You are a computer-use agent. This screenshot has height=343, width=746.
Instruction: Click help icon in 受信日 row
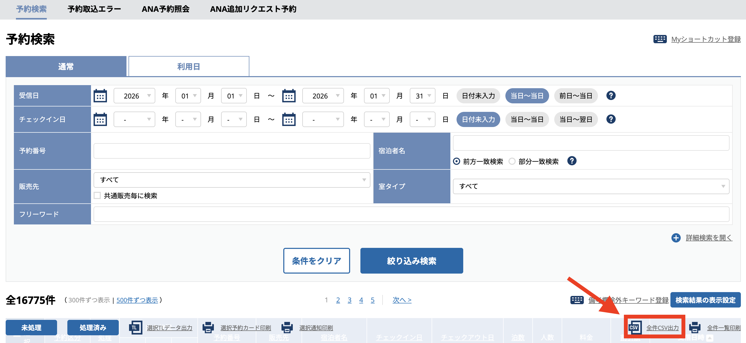tap(611, 95)
